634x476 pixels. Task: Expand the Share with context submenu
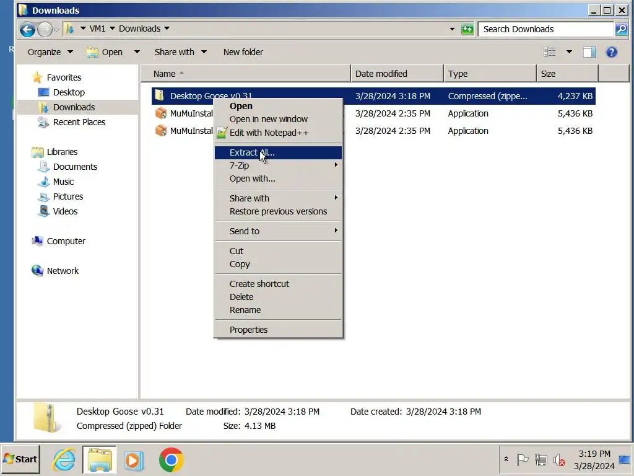[278, 198]
